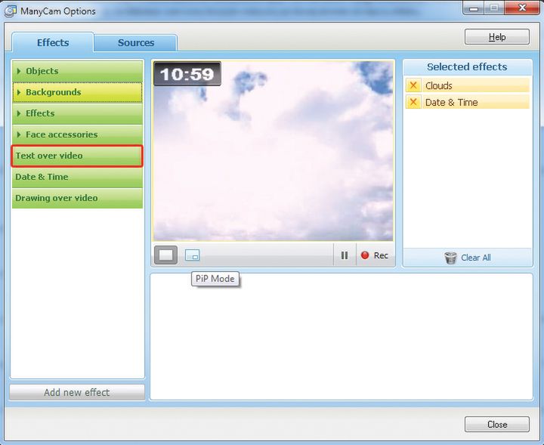The height and width of the screenshot is (445, 544).
Task: Expand the Objects category arrow
Action: tap(19, 71)
